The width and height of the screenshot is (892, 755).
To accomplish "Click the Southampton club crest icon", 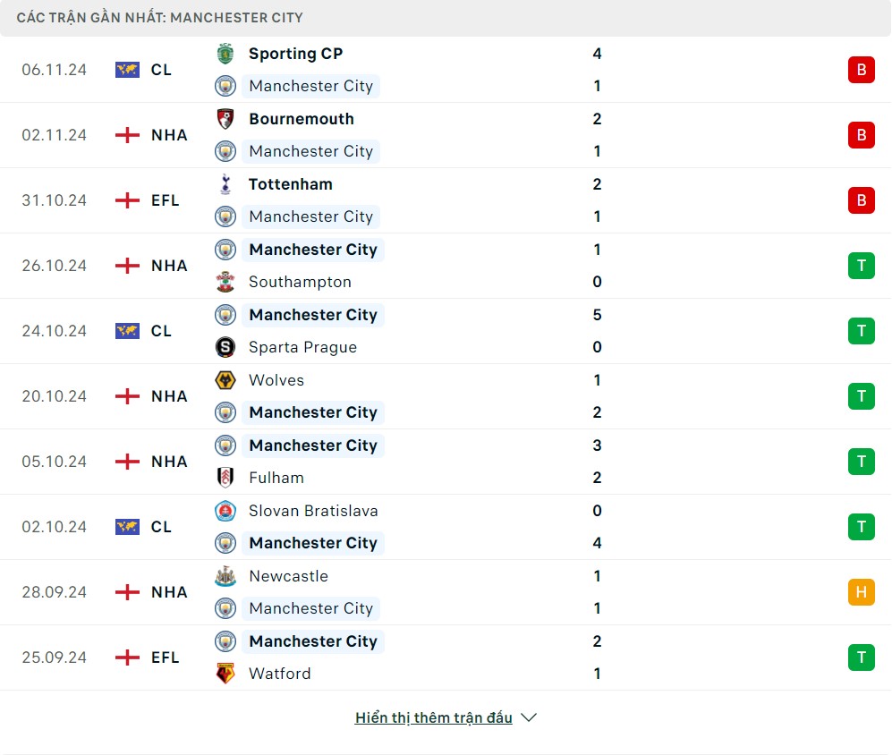I will pyautogui.click(x=225, y=282).
